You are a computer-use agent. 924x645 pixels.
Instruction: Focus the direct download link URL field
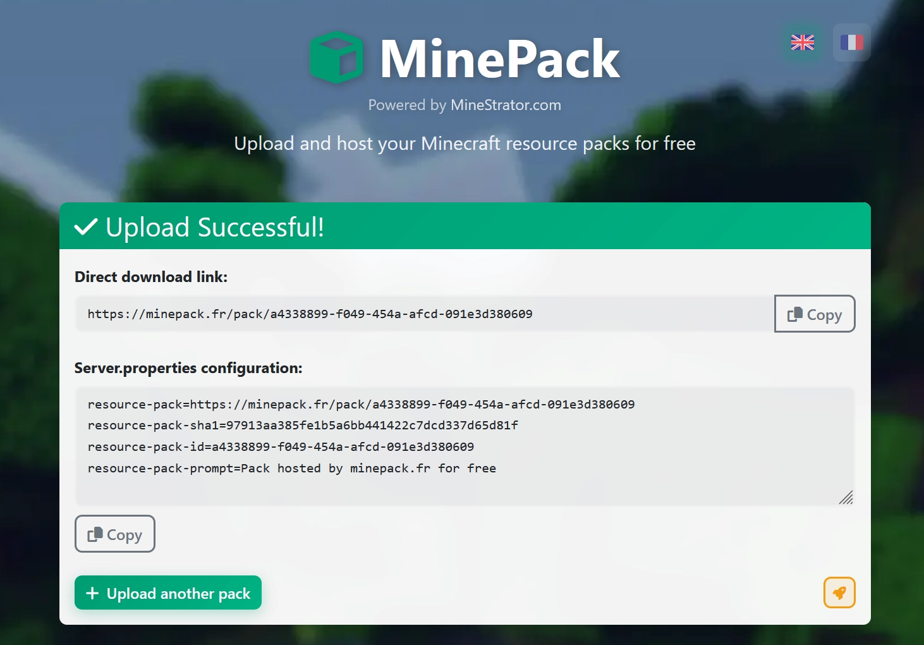point(423,314)
